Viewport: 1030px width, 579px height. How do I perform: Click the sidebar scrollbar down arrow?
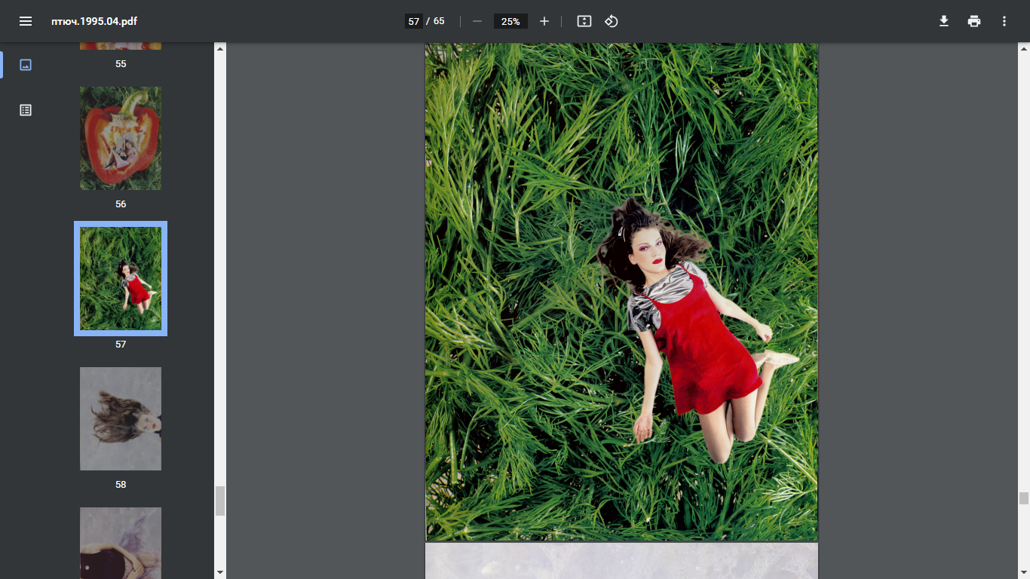coord(220,573)
